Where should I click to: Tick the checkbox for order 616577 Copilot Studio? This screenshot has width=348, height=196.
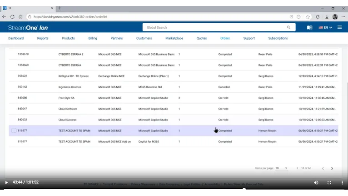(x=14, y=131)
